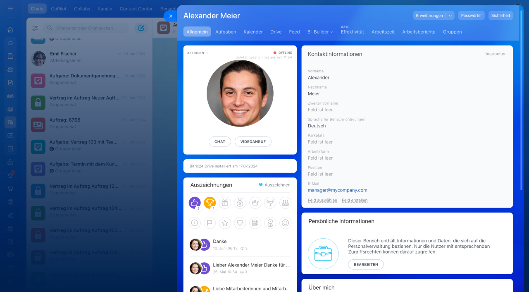Screen dimensions: 529x292
Task: Switch to the Aufgaben tab
Action: coord(226,32)
